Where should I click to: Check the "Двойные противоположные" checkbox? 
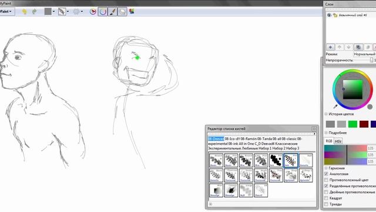pyautogui.click(x=326, y=192)
